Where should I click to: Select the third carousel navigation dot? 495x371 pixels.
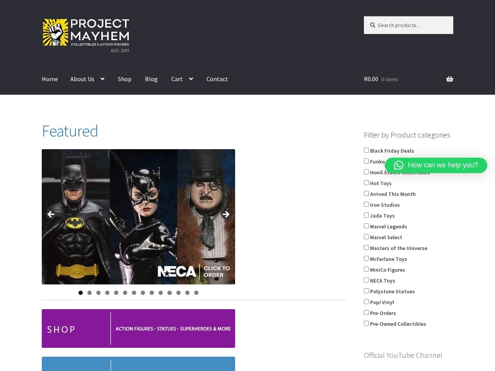pyautogui.click(x=98, y=293)
